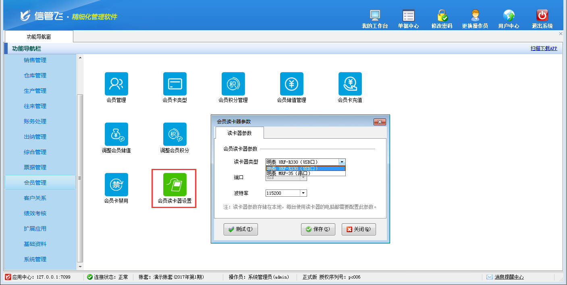Click the 退出系统 power icon
The height and width of the screenshot is (285, 567).
(542, 16)
